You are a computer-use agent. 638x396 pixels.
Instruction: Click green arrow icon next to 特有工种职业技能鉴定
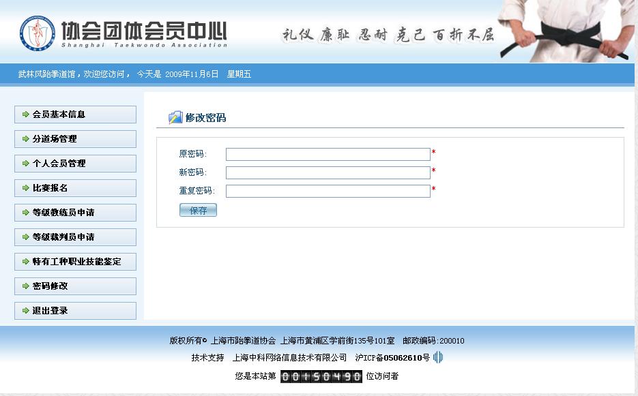point(26,262)
